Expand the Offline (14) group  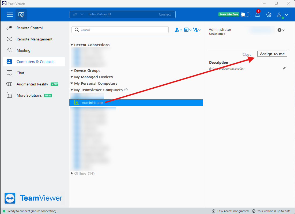(x=72, y=173)
